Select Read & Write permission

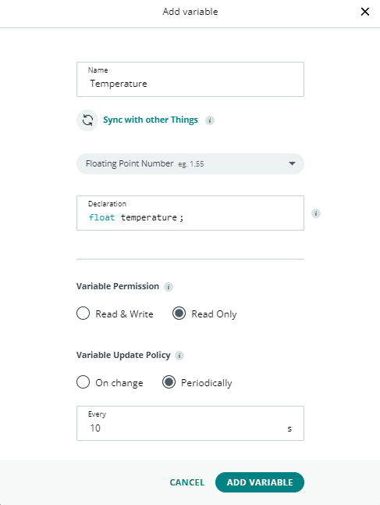83,313
